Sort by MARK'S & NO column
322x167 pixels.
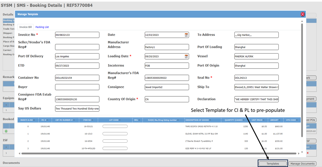[28, 120]
